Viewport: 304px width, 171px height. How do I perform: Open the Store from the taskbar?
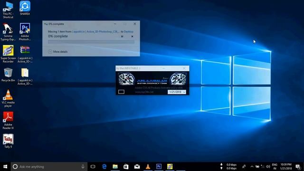tap(126, 167)
